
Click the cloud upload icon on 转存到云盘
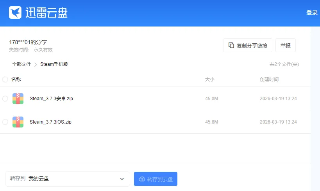142,179
